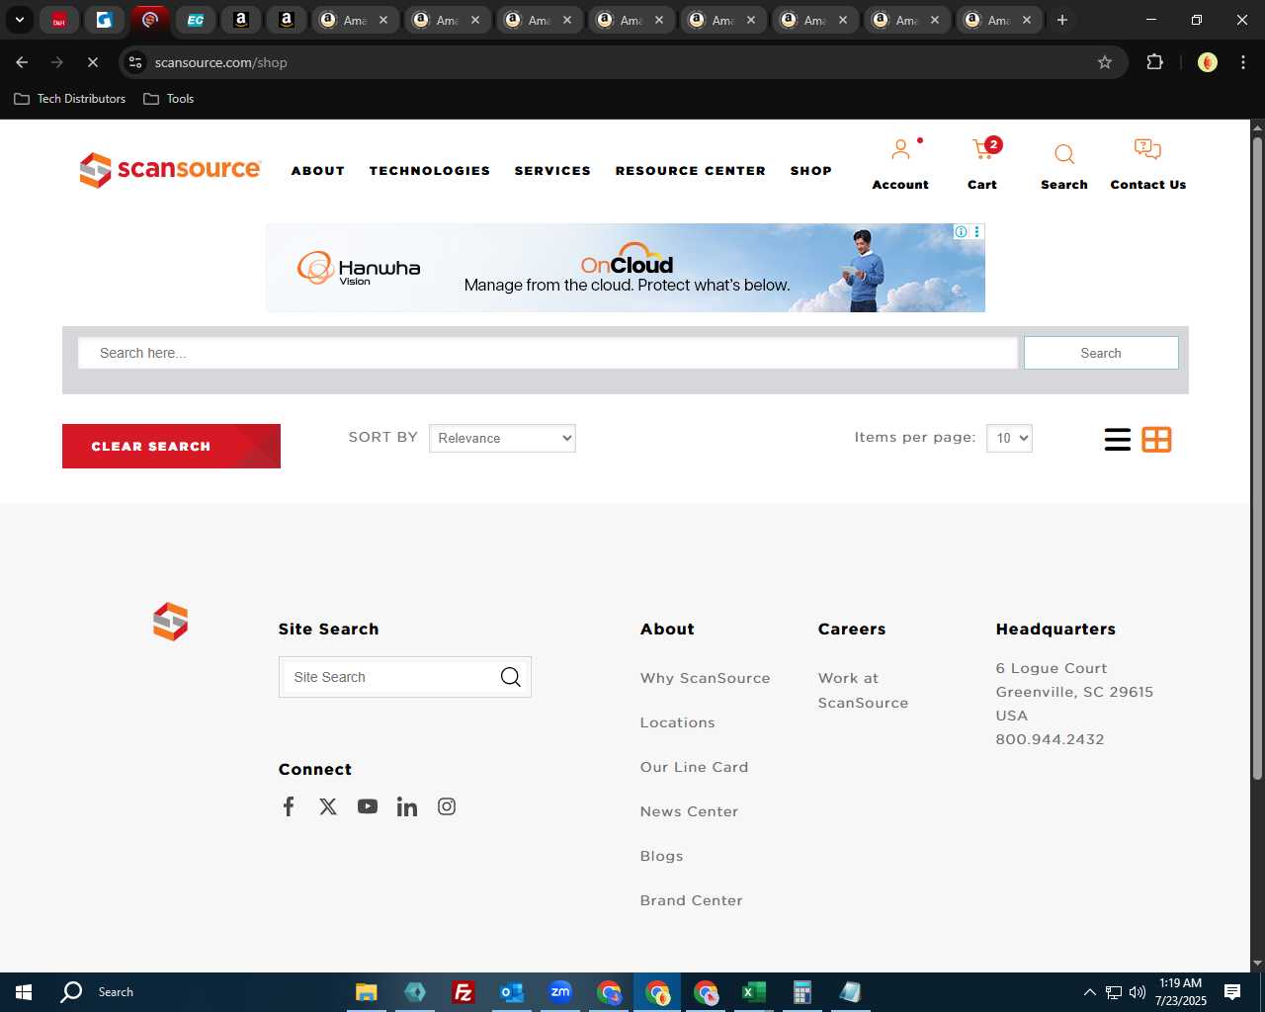Click the page vertical scrollbar
Screen dimensions: 1265x1012
point(1257,458)
